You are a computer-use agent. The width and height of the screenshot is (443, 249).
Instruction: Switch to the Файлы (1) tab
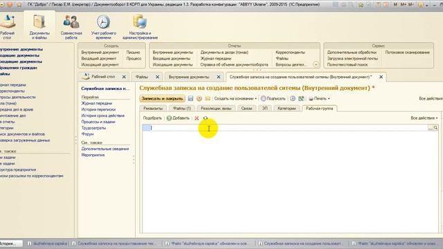(x=182, y=109)
